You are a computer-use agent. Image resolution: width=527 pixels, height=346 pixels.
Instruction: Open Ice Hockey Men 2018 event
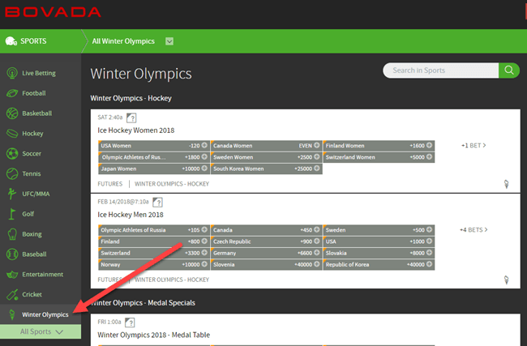pos(131,215)
